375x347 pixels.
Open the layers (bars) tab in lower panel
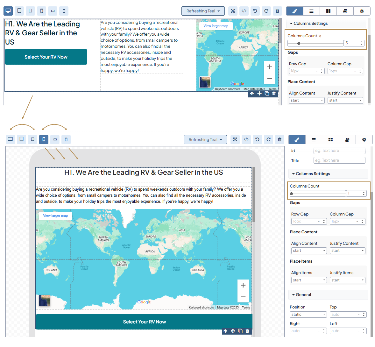click(314, 139)
